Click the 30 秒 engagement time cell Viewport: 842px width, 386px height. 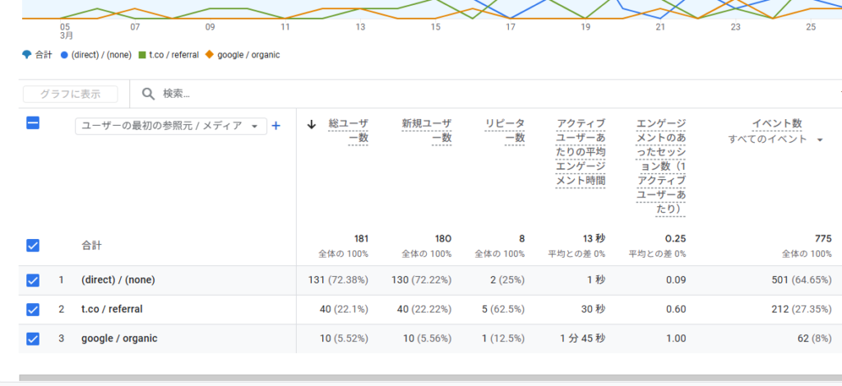point(593,310)
